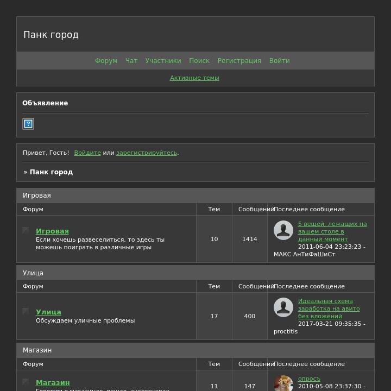Click the Игровая category header bar
This screenshot has height=391, width=391.
(195, 195)
